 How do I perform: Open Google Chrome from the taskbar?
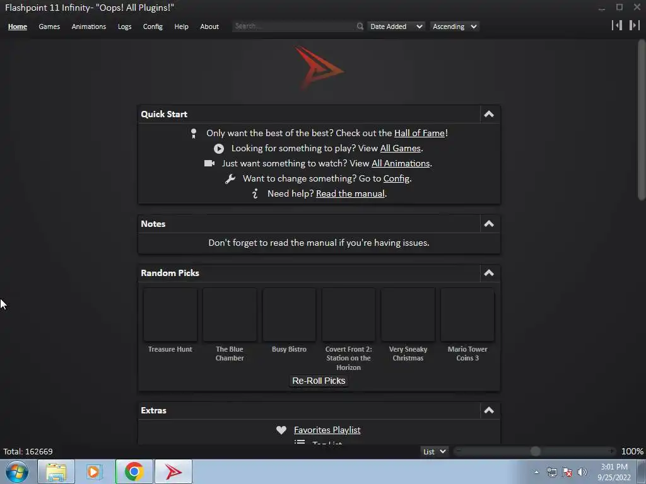[x=134, y=471]
